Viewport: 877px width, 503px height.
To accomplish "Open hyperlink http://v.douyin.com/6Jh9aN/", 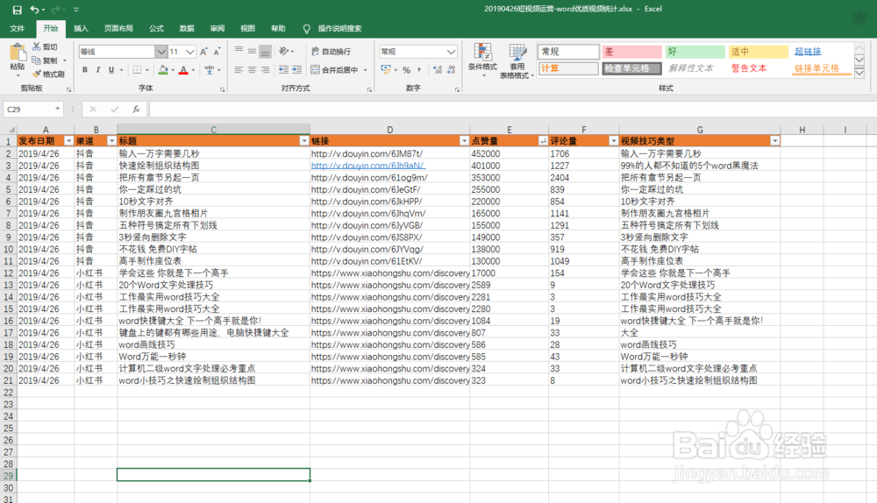I will point(368,166).
